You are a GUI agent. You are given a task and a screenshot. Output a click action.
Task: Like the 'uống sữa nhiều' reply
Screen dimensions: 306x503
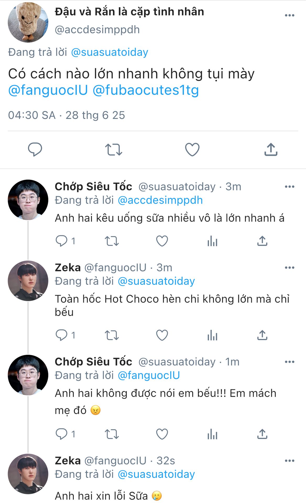point(162,241)
